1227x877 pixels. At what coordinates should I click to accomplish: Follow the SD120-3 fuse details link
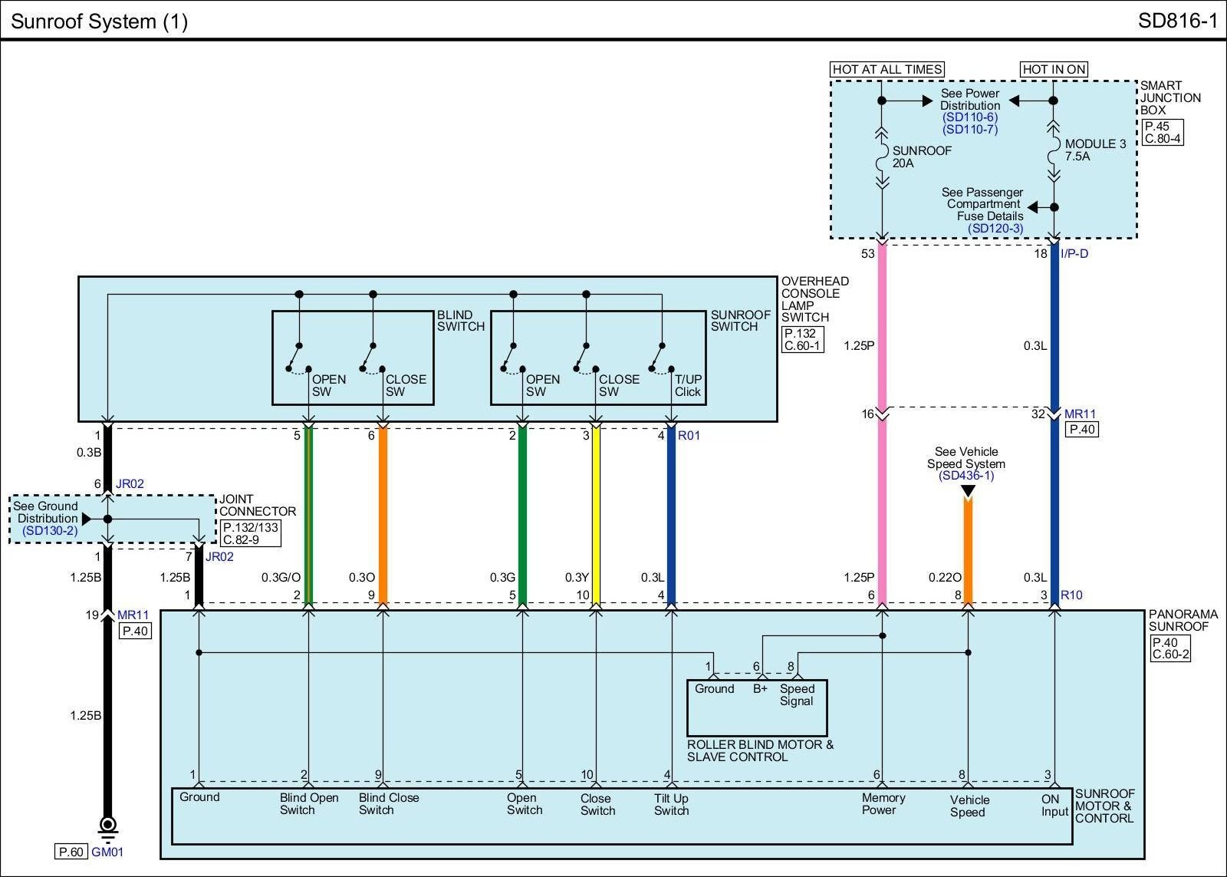click(995, 229)
